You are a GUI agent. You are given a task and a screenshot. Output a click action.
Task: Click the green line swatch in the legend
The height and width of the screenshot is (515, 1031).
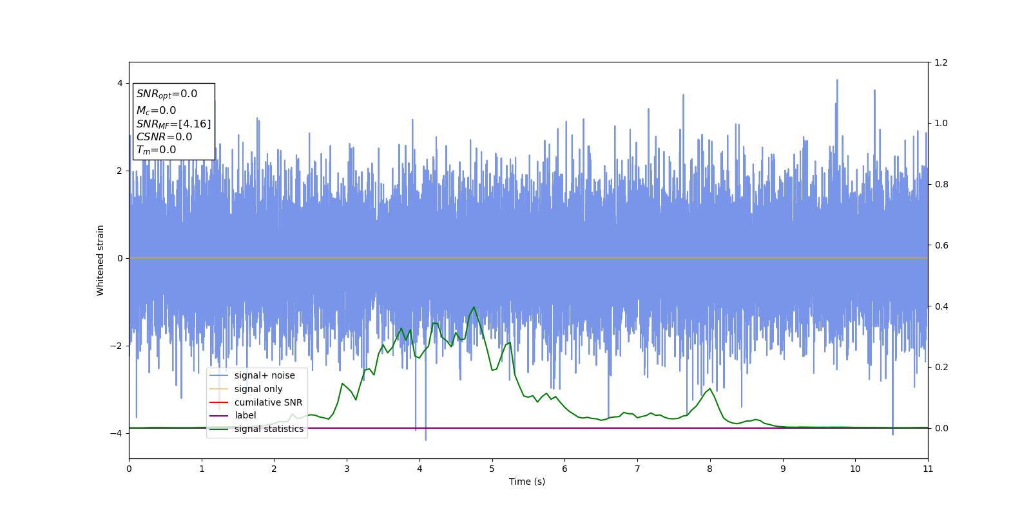tap(219, 429)
